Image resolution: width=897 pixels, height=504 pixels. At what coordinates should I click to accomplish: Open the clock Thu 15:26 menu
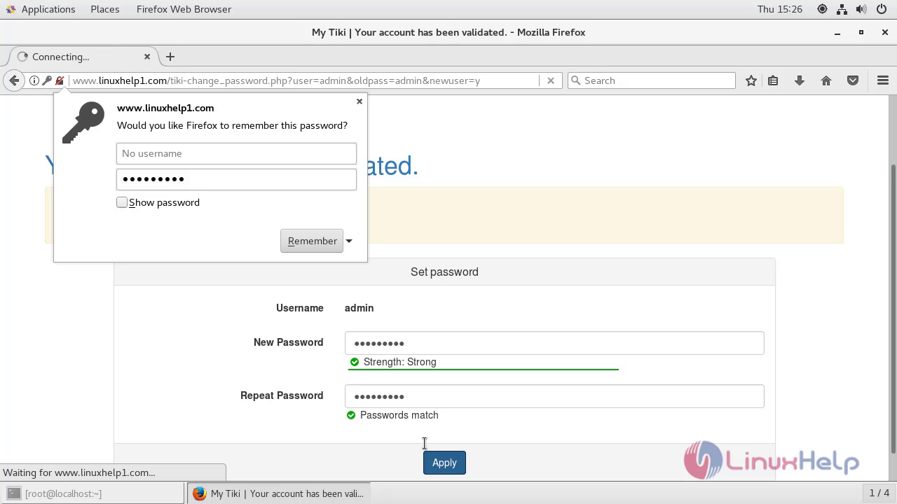(780, 9)
